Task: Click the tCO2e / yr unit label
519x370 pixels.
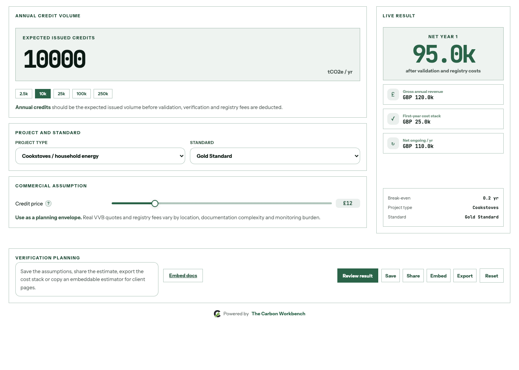Action: click(x=340, y=72)
